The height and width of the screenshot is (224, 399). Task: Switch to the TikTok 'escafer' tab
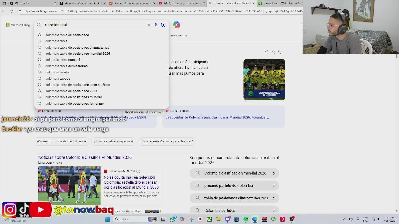point(83,3)
